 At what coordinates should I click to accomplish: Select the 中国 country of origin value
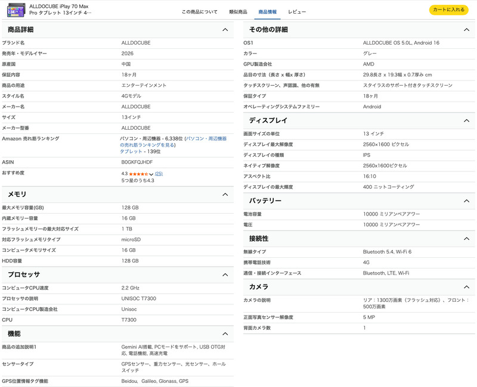126,64
